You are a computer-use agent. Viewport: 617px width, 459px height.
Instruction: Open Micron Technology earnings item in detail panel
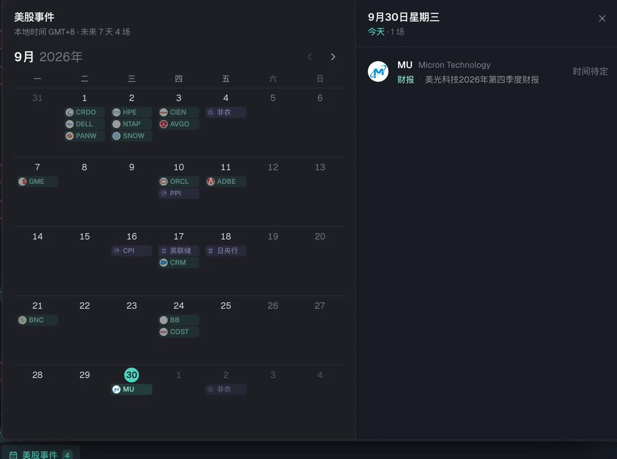(486, 72)
